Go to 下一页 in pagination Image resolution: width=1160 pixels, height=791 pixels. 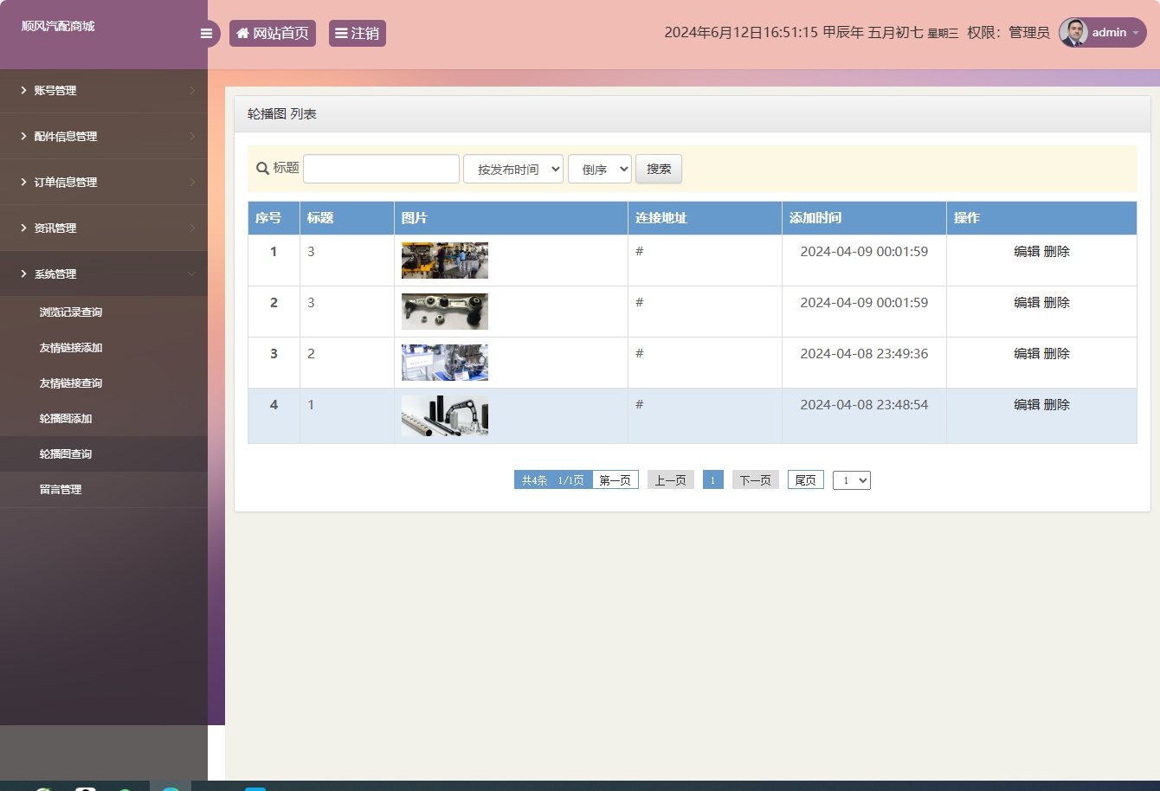(x=755, y=480)
